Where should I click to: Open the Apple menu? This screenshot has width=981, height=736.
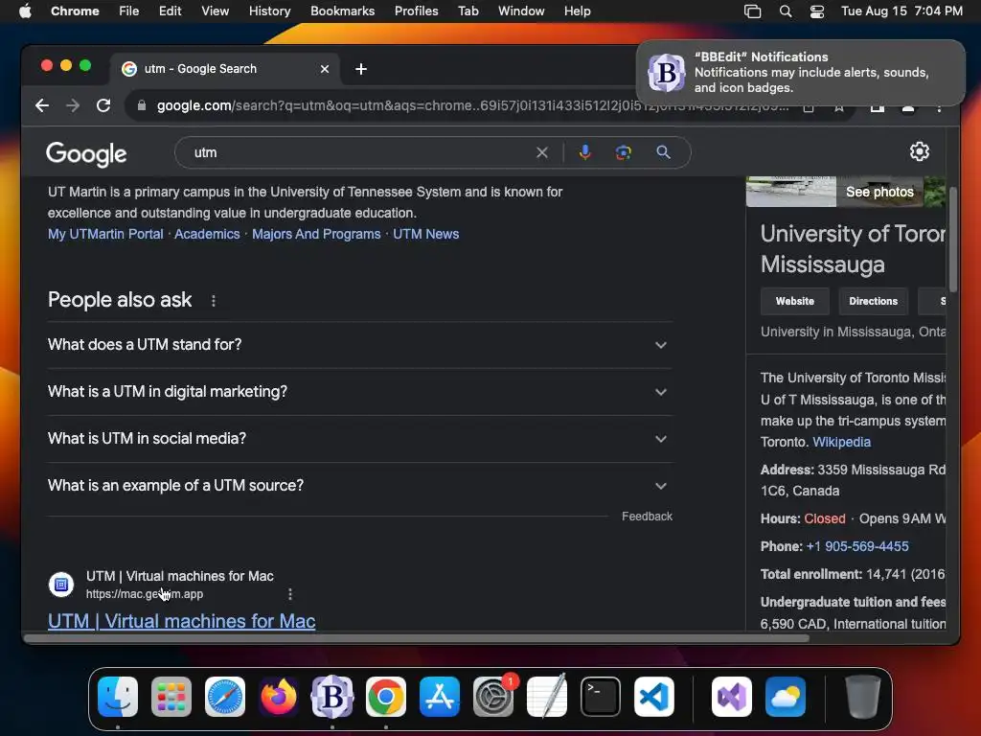25,11
